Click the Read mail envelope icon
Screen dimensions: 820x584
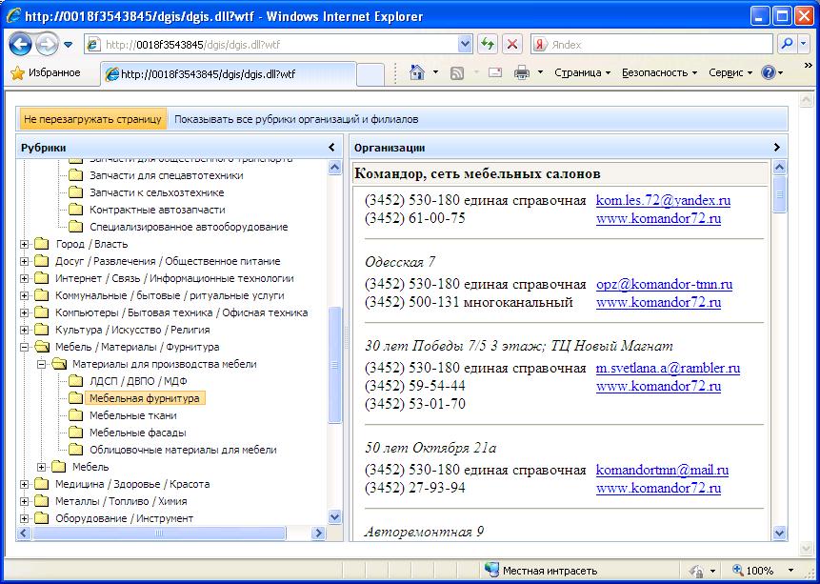[x=494, y=72]
